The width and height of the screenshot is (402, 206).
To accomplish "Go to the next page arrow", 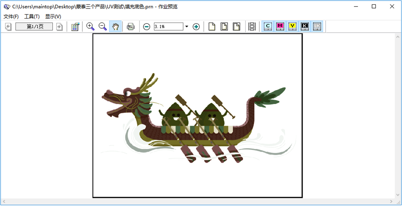I will 59,27.
